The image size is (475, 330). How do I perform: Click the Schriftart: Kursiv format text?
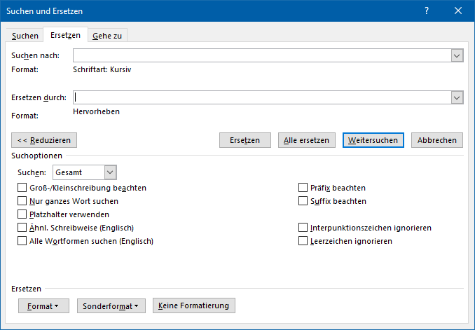pos(102,69)
